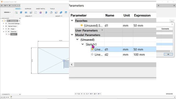This screenshot has width=176, height=99.
Task: Toggle favorite star for Sketch1 d1 parameter
Action: coord(92,49)
